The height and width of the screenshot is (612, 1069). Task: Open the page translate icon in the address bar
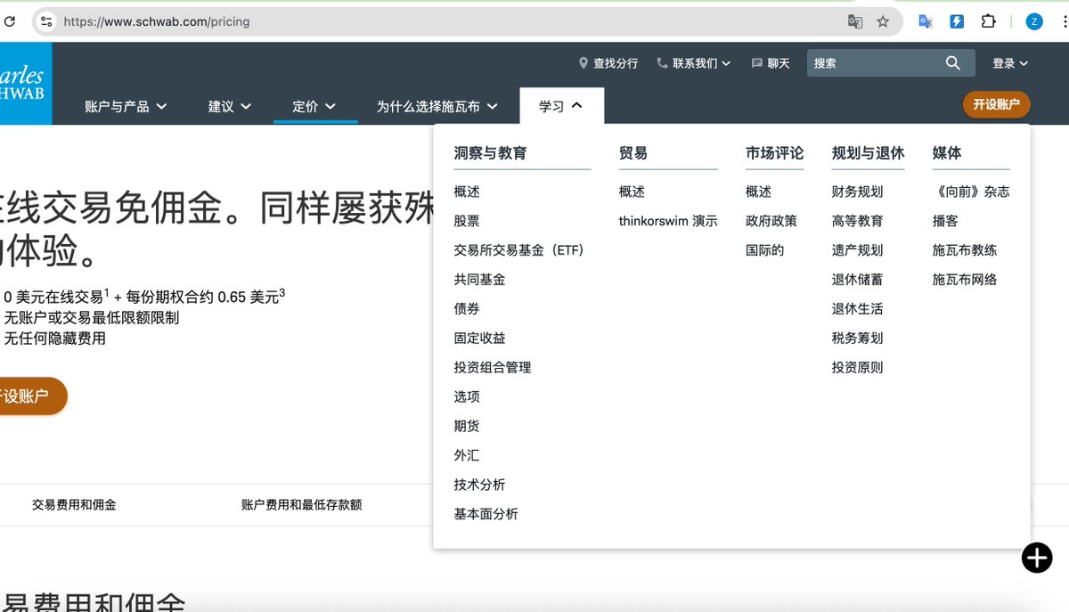854,20
